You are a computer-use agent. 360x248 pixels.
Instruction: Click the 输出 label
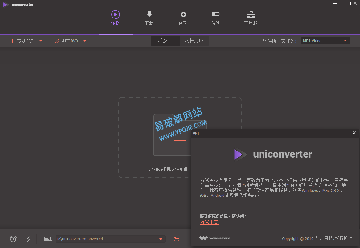click(x=48, y=239)
